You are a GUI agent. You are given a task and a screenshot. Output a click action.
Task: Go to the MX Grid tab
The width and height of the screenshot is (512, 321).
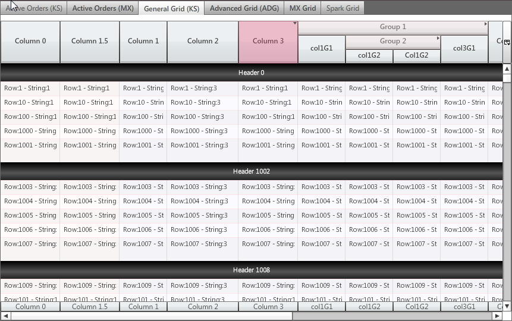click(303, 8)
